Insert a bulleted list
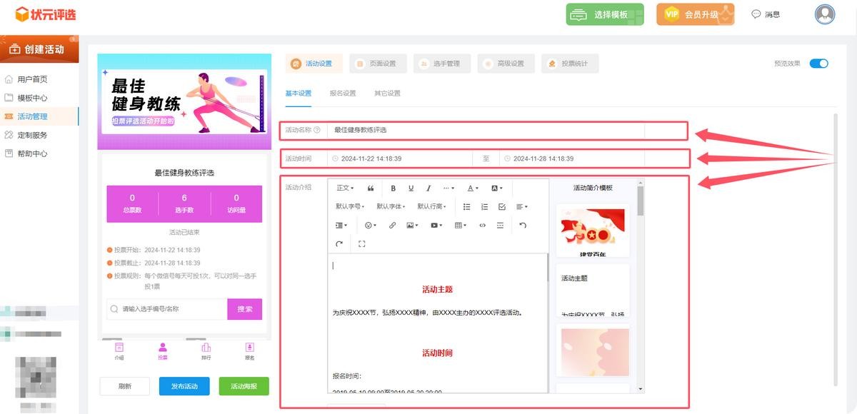This screenshot has height=414, width=857. click(467, 207)
